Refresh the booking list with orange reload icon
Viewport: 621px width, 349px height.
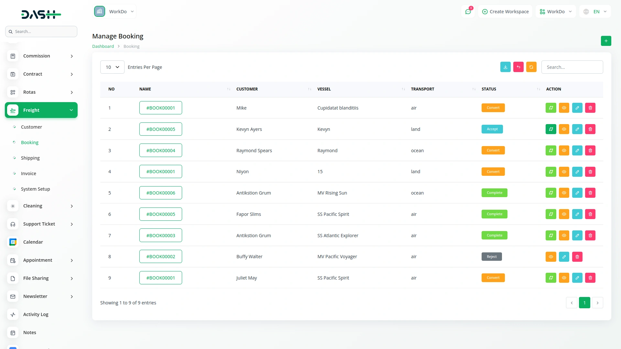coord(531,67)
